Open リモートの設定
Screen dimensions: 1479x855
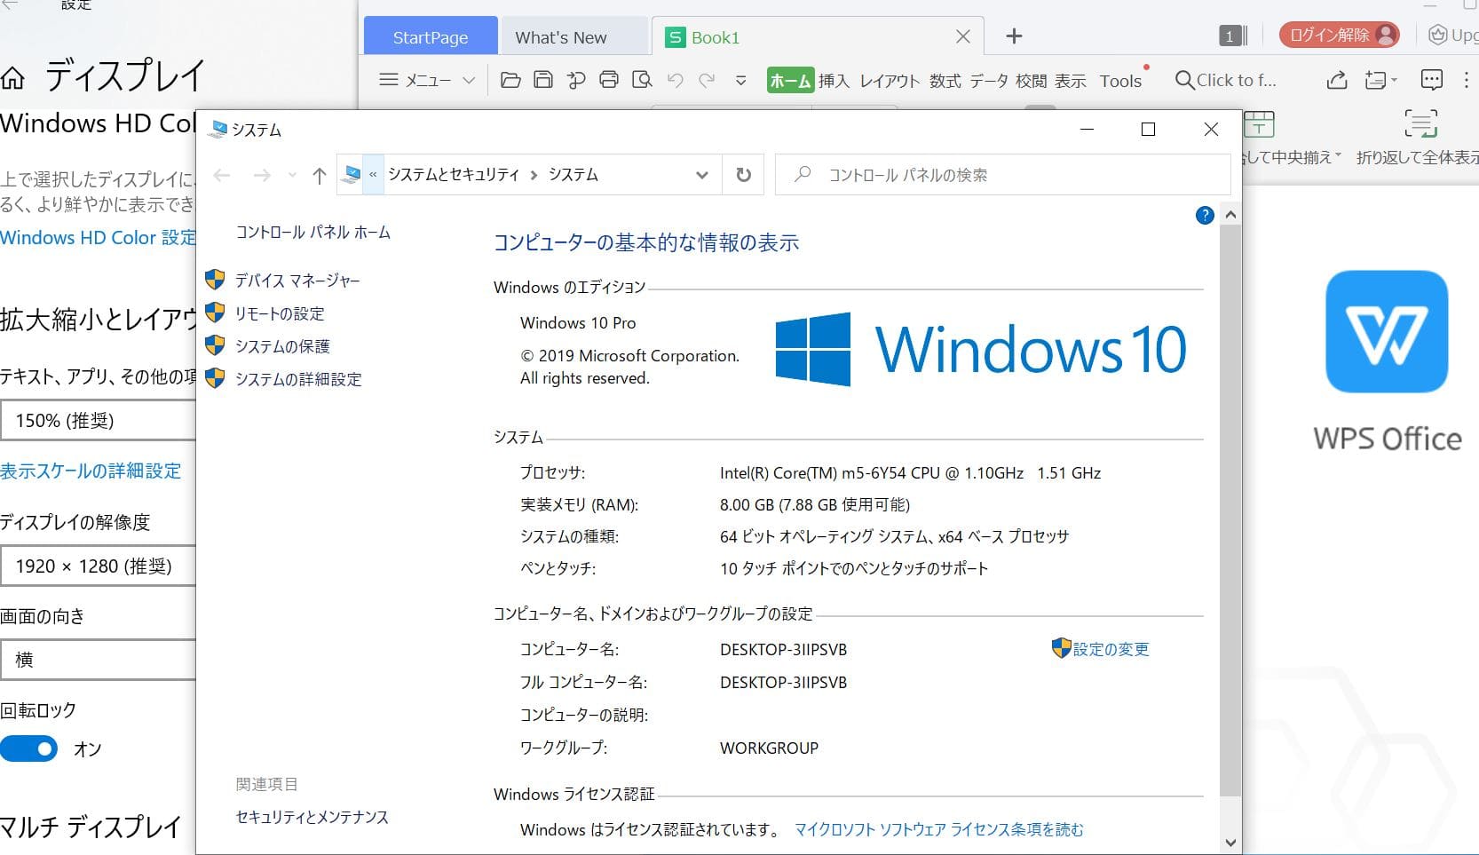click(x=279, y=313)
